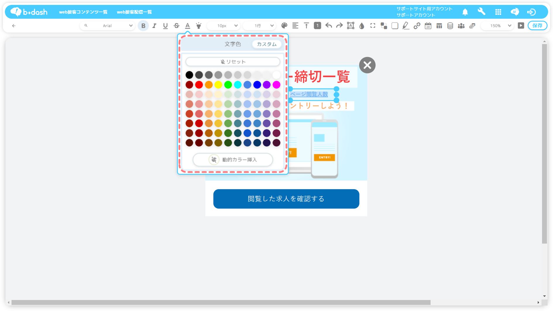Open the apps grid icon
553x311 pixels.
click(498, 12)
